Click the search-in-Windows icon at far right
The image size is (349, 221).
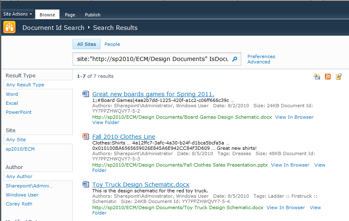(x=338, y=77)
